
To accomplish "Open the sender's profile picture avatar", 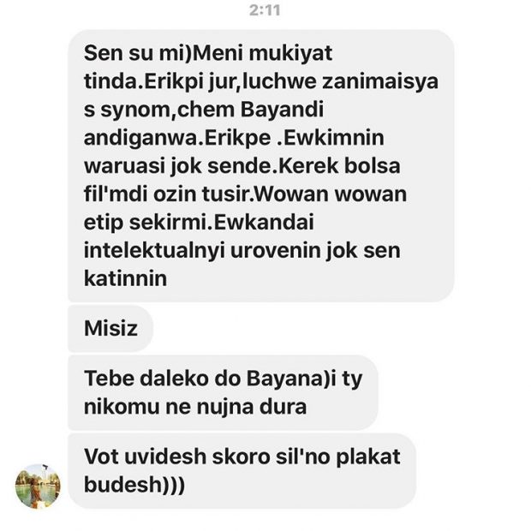I will pyautogui.click(x=38, y=486).
